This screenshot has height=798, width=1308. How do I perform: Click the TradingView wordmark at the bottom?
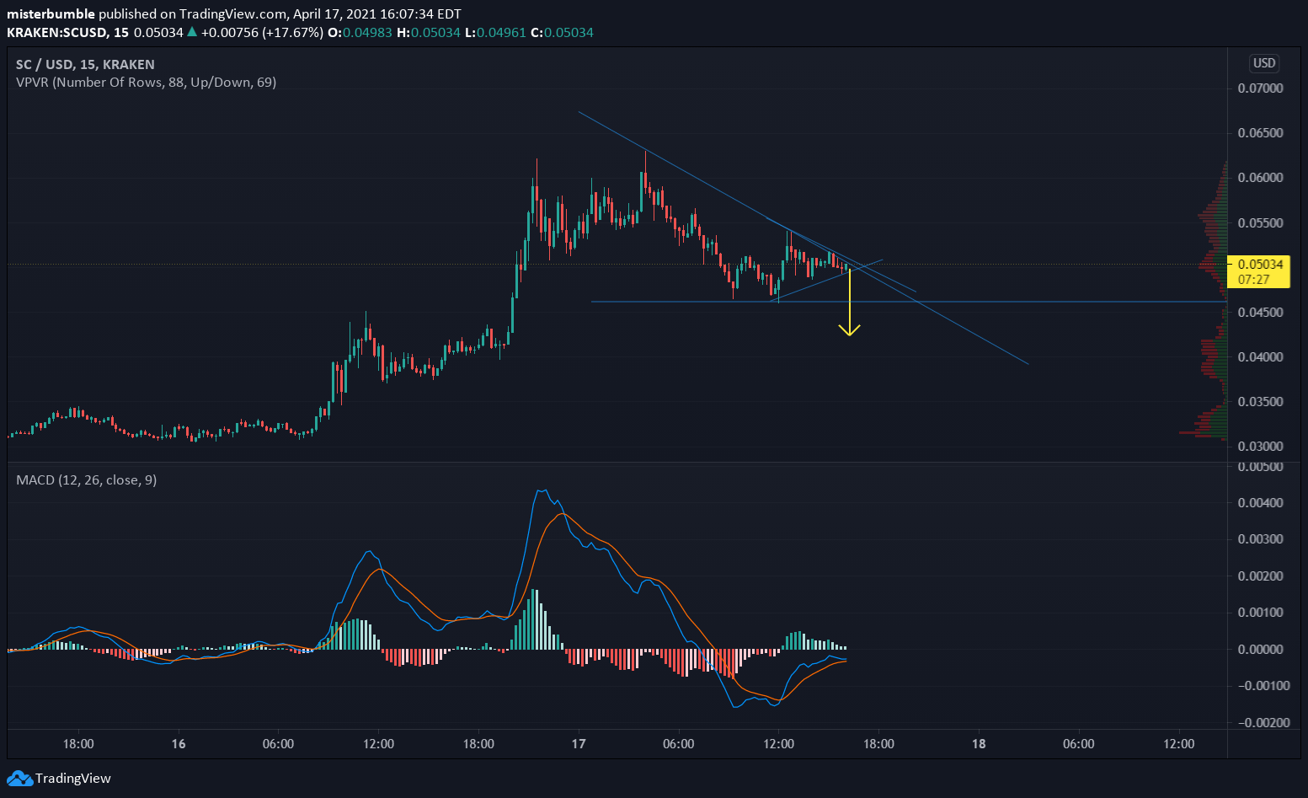pos(72,779)
